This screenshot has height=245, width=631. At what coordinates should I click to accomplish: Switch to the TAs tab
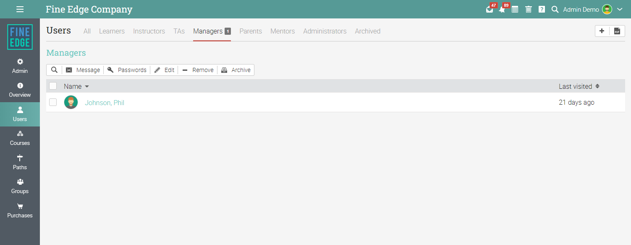pos(179,31)
